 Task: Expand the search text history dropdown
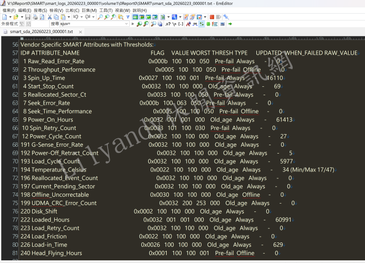click(x=126, y=24)
